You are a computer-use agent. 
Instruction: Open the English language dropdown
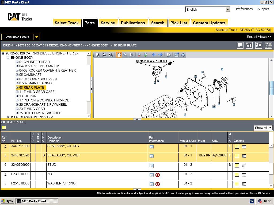click(228, 9)
